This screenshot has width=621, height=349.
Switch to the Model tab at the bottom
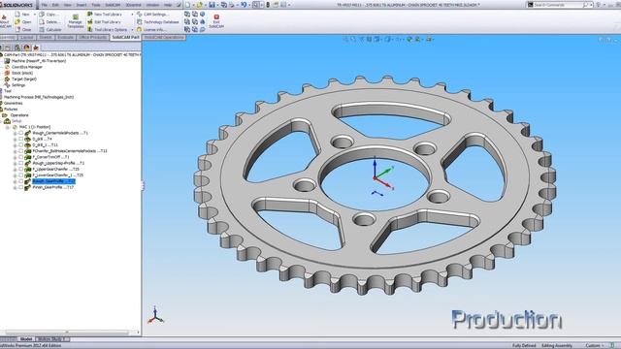click(26, 339)
